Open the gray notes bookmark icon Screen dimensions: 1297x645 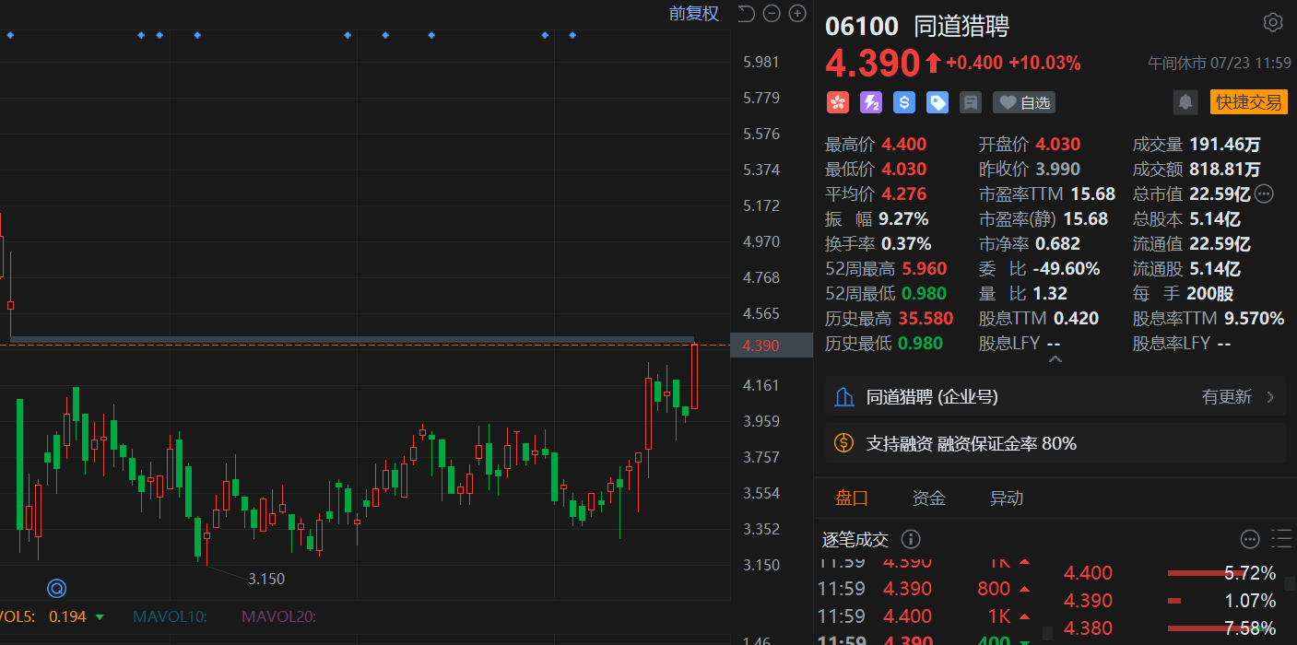click(x=970, y=102)
